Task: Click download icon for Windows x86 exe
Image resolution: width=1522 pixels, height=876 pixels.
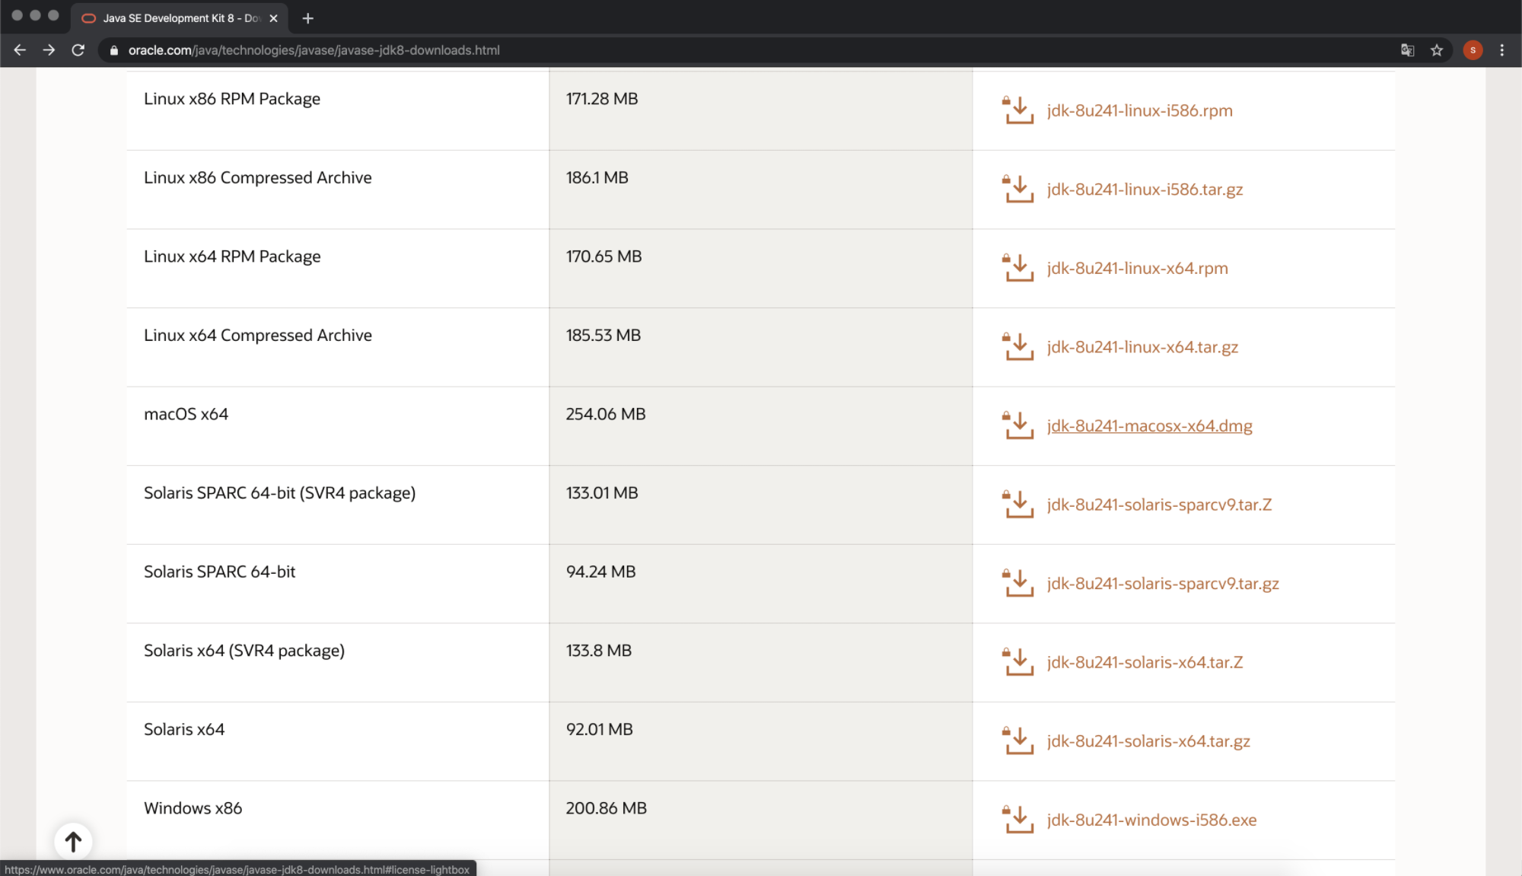Action: pos(1018,820)
